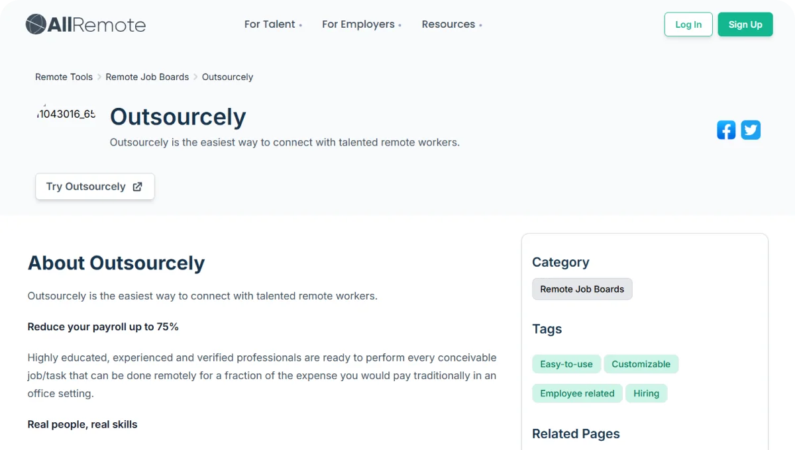Click the About Outsourcely heading
795x450 pixels.
pos(116,263)
